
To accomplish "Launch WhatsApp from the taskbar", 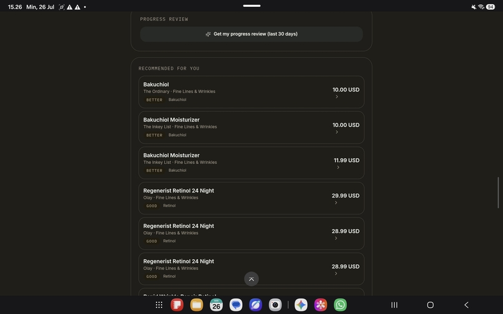I will tap(340, 305).
